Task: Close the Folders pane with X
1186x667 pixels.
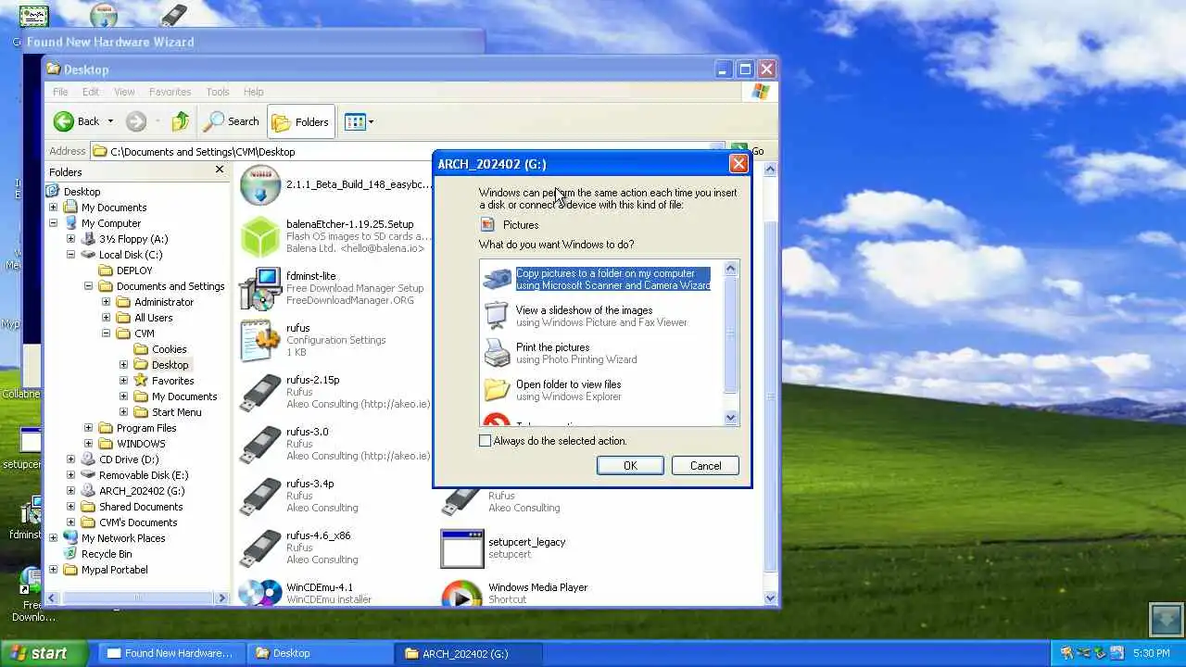Action: (x=220, y=170)
